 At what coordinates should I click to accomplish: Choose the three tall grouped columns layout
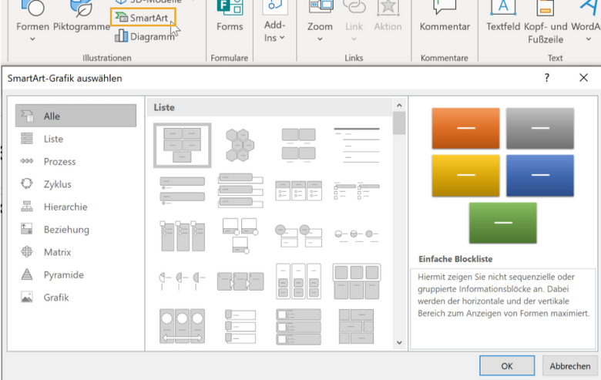pyautogui.click(x=299, y=281)
